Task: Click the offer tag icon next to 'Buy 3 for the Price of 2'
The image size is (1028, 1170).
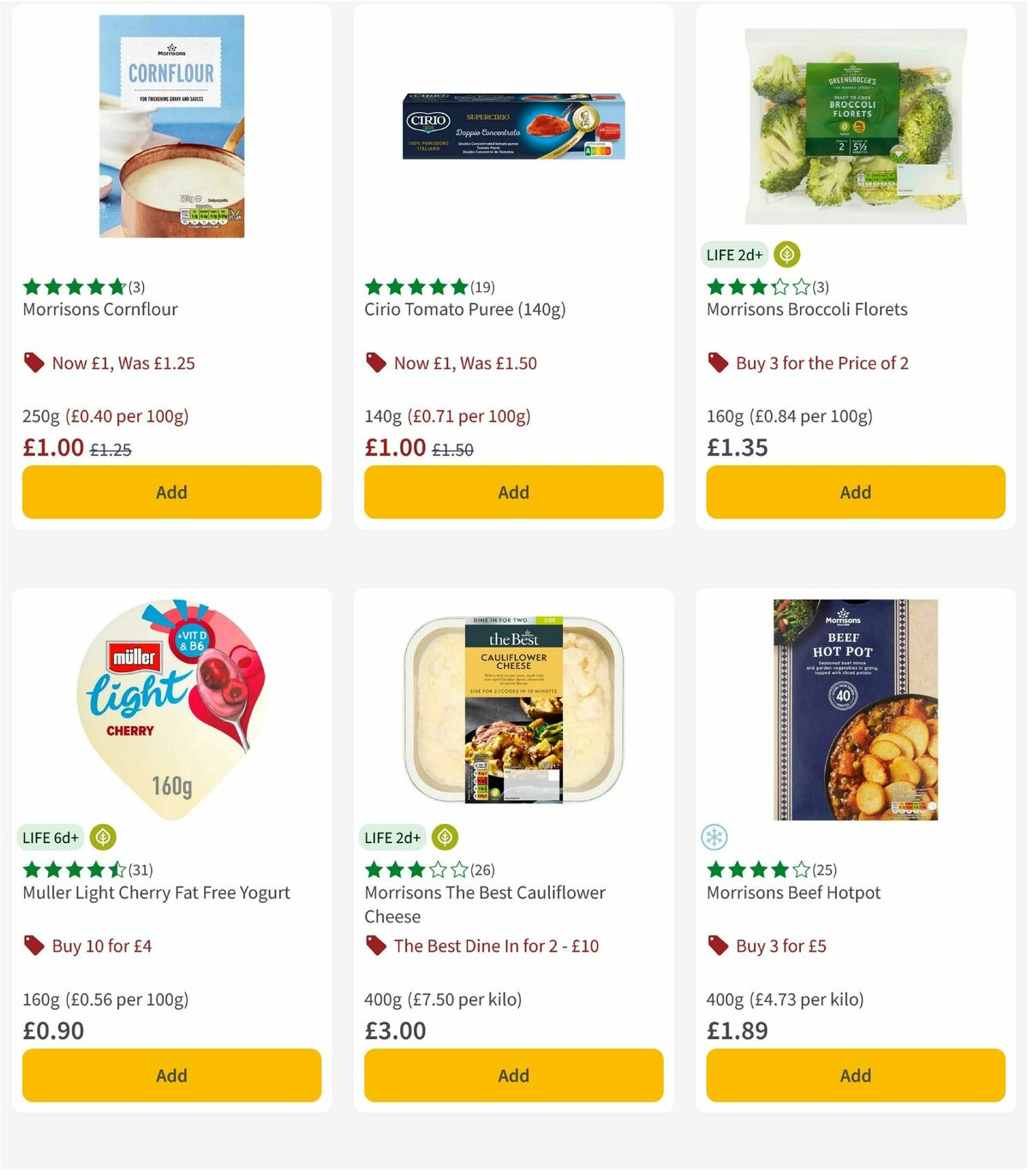Action: (x=718, y=363)
